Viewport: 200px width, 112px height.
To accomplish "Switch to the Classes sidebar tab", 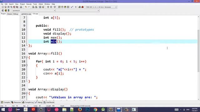I will coord(9,14).
